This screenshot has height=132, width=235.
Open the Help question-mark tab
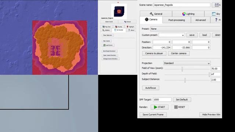[216, 20]
